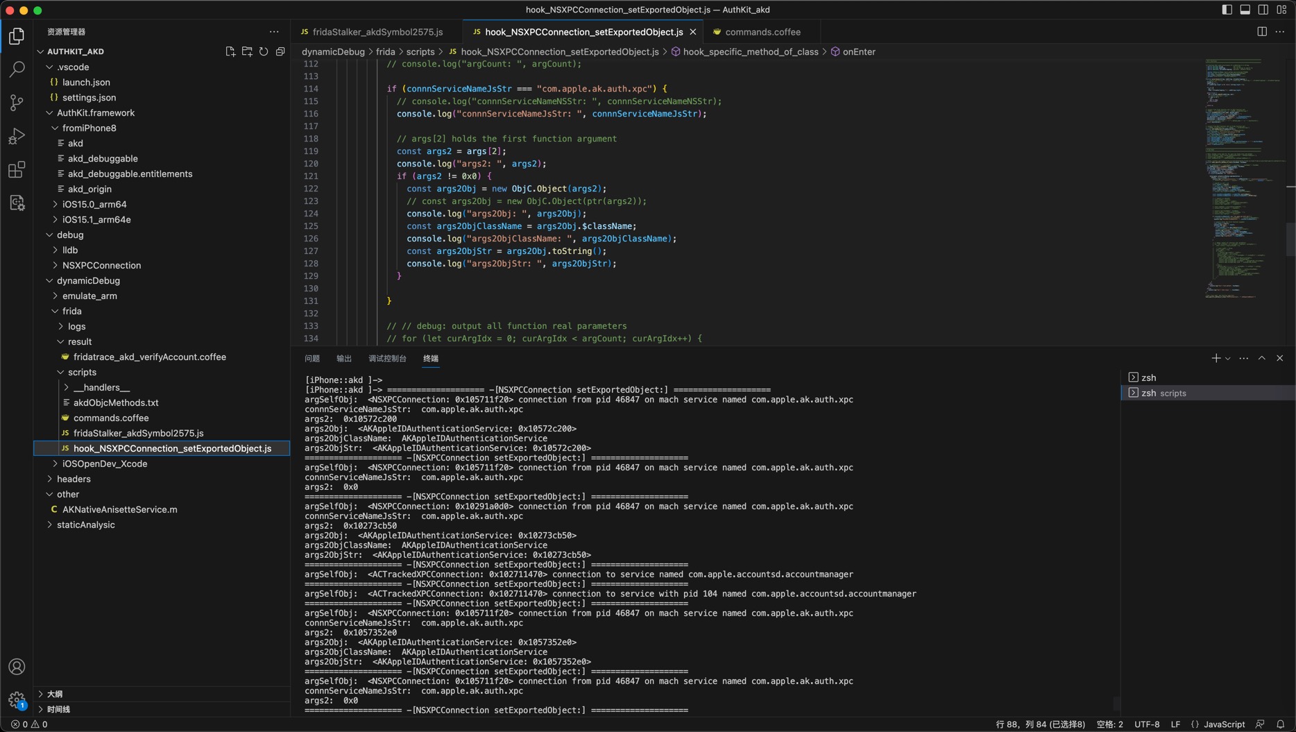
Task: Open the 输出 panel tab
Action: point(344,359)
